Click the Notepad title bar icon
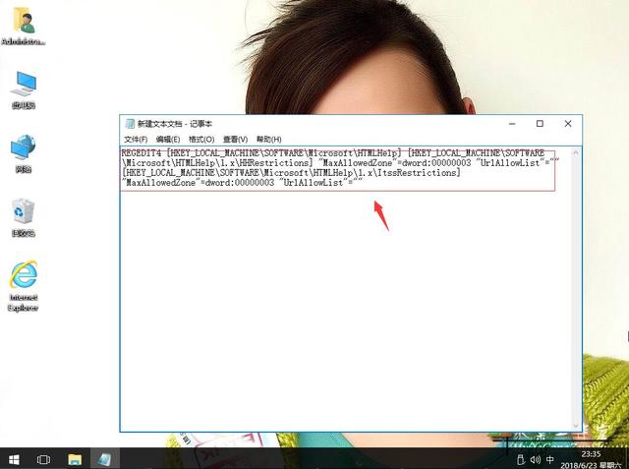Image resolution: width=629 pixels, height=469 pixels. click(130, 124)
